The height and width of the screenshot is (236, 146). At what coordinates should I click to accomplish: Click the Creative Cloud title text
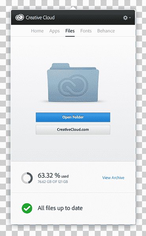point(40,18)
